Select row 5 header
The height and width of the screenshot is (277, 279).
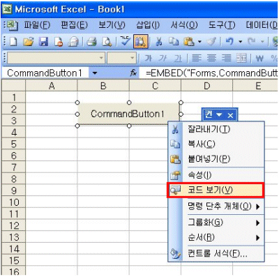[13, 144]
